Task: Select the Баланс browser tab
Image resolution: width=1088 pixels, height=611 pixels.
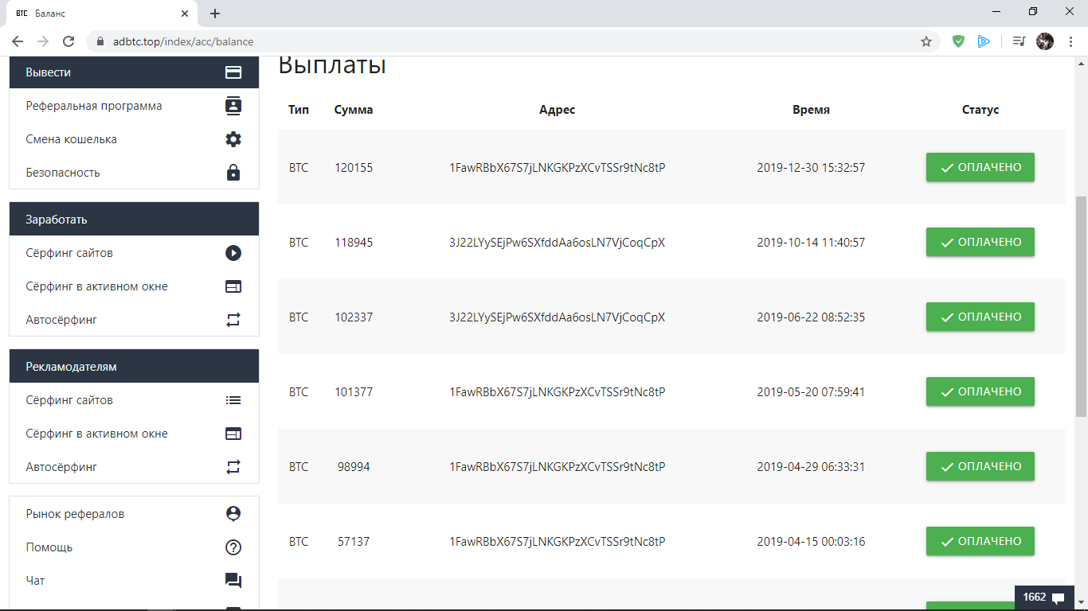Action: pos(102,14)
